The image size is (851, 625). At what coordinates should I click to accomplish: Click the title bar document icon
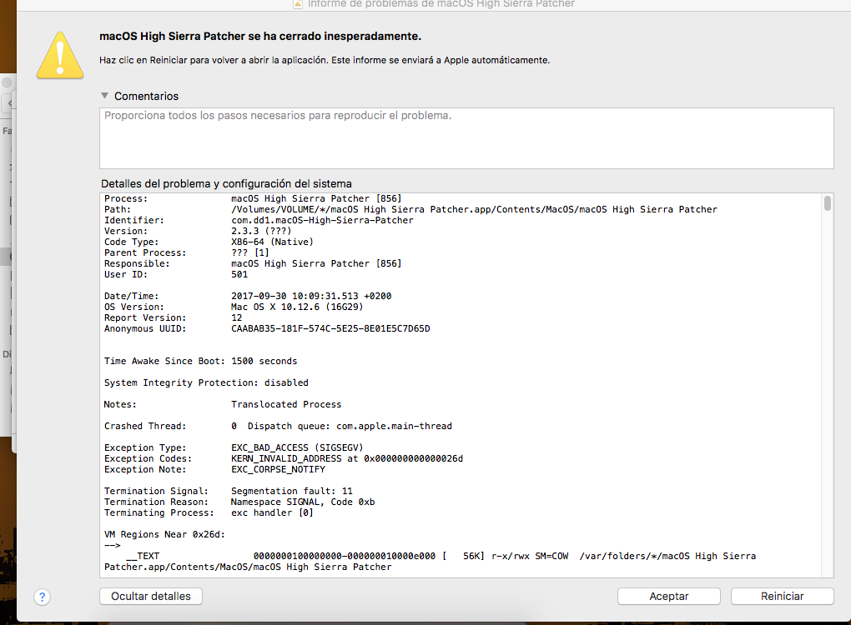297,4
